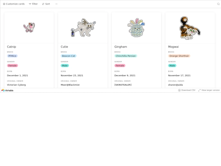
Task: Open the more options ellipsis menu
Action: point(56,4)
